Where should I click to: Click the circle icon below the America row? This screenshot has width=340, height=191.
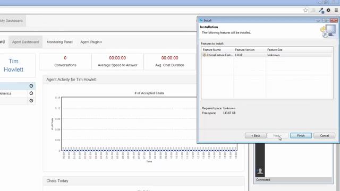coord(31,101)
